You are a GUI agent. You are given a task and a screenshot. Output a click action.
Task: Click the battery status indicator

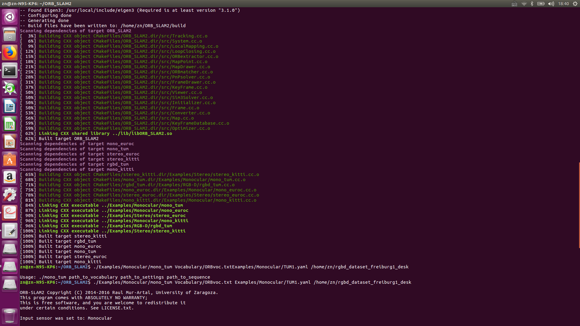click(x=541, y=4)
